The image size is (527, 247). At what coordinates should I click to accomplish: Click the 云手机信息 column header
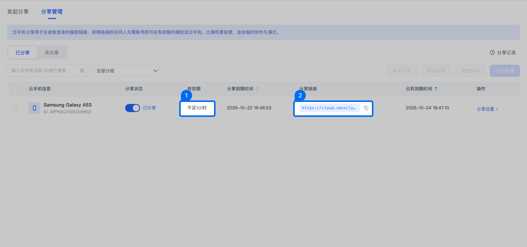(x=40, y=89)
